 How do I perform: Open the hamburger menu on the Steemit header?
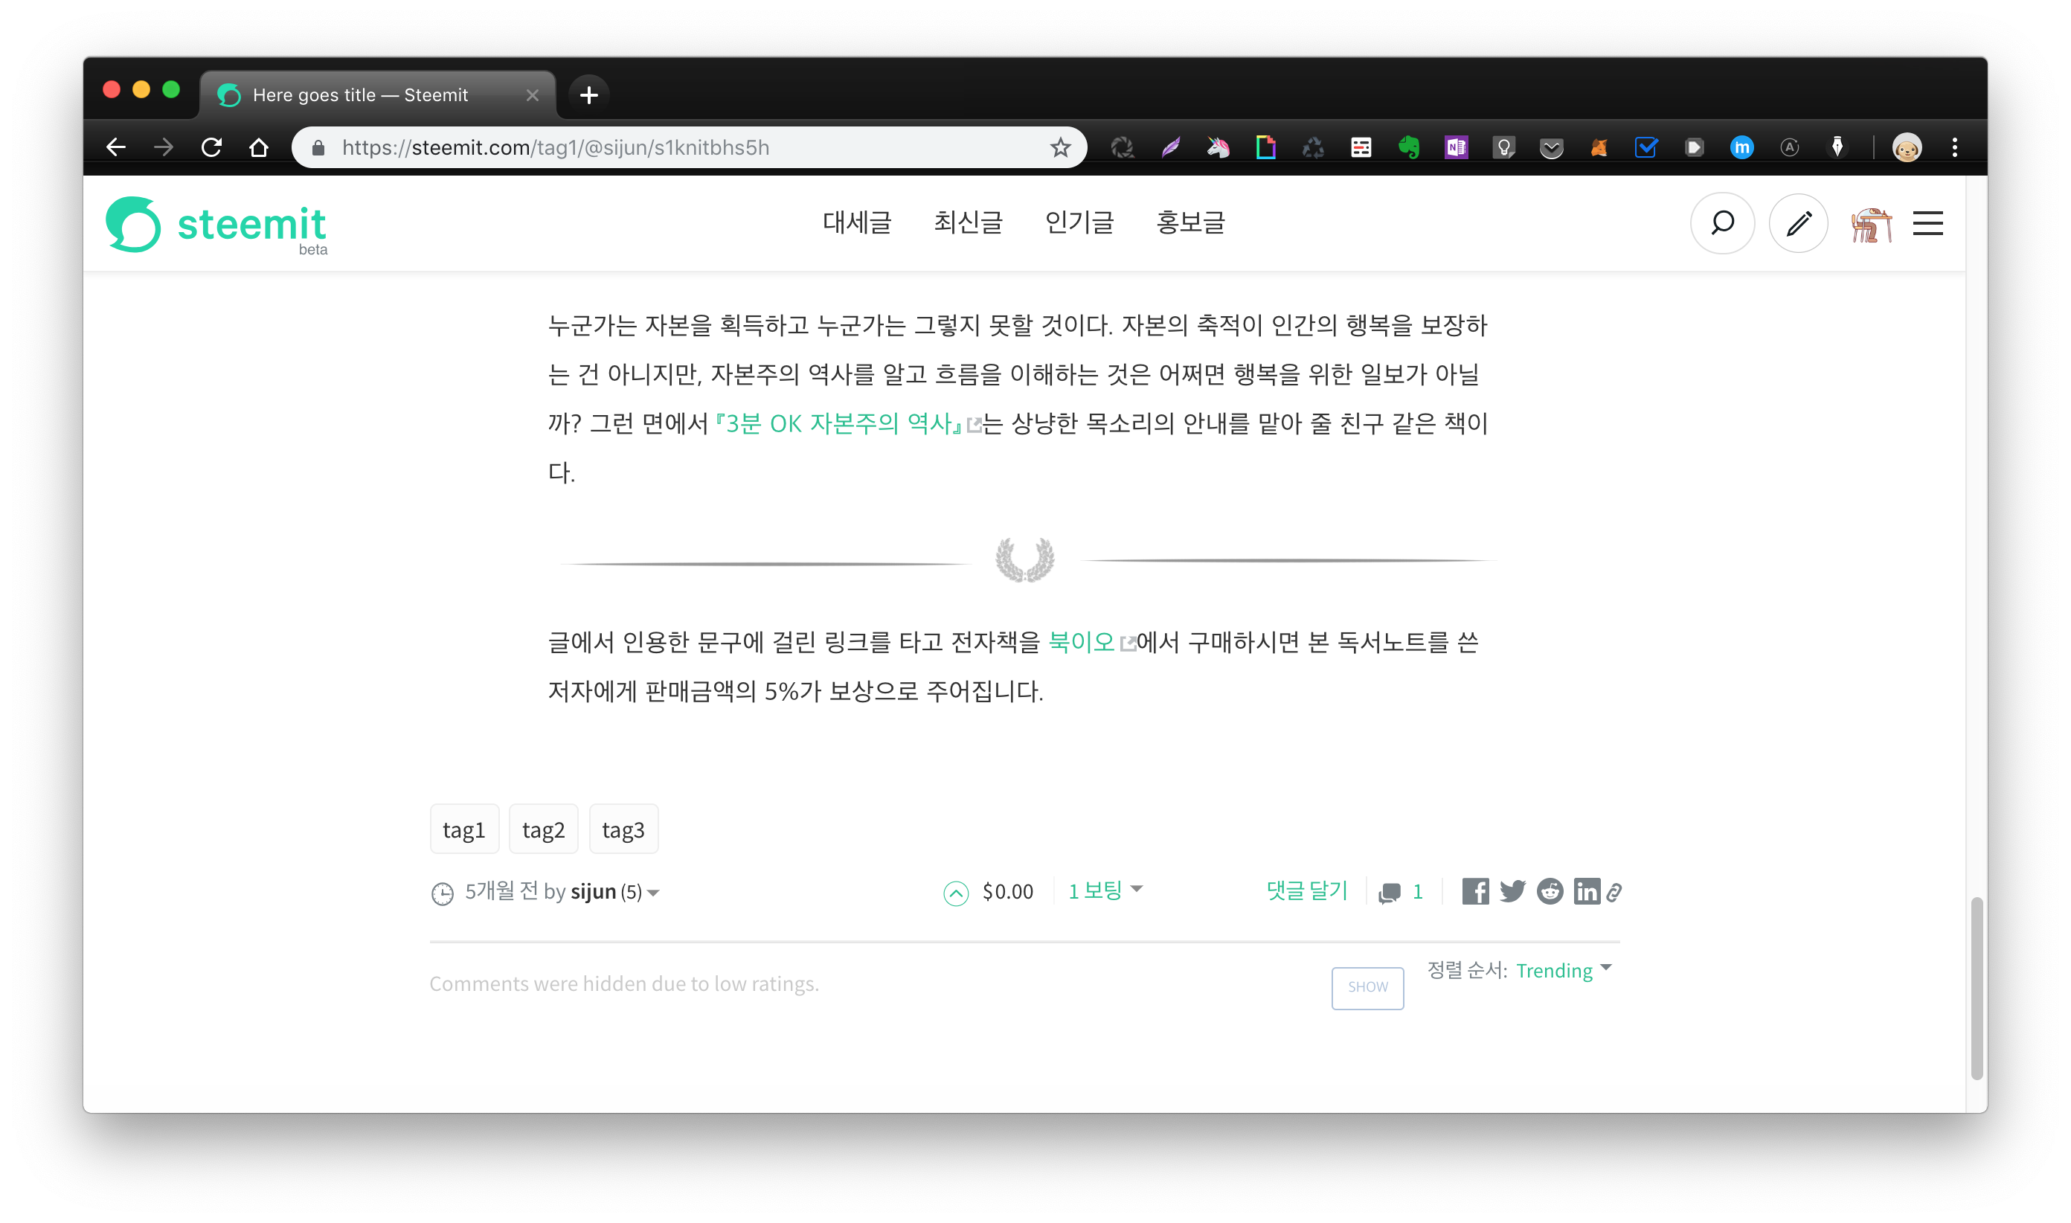(1927, 223)
